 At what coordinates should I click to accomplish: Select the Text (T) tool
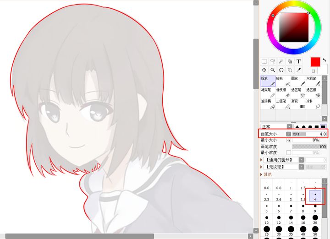pos(298,61)
